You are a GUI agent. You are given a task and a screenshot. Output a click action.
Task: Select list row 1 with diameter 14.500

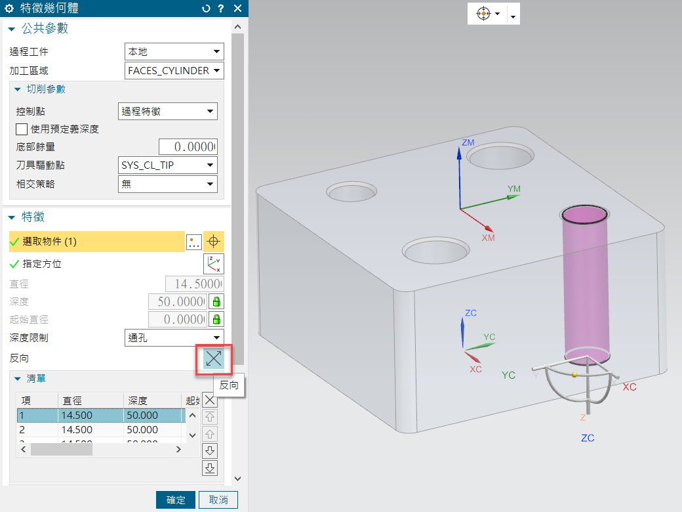point(102,416)
